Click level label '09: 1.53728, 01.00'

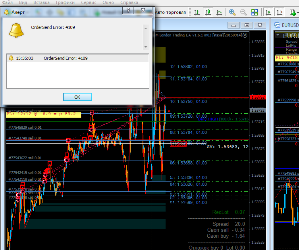188,116
